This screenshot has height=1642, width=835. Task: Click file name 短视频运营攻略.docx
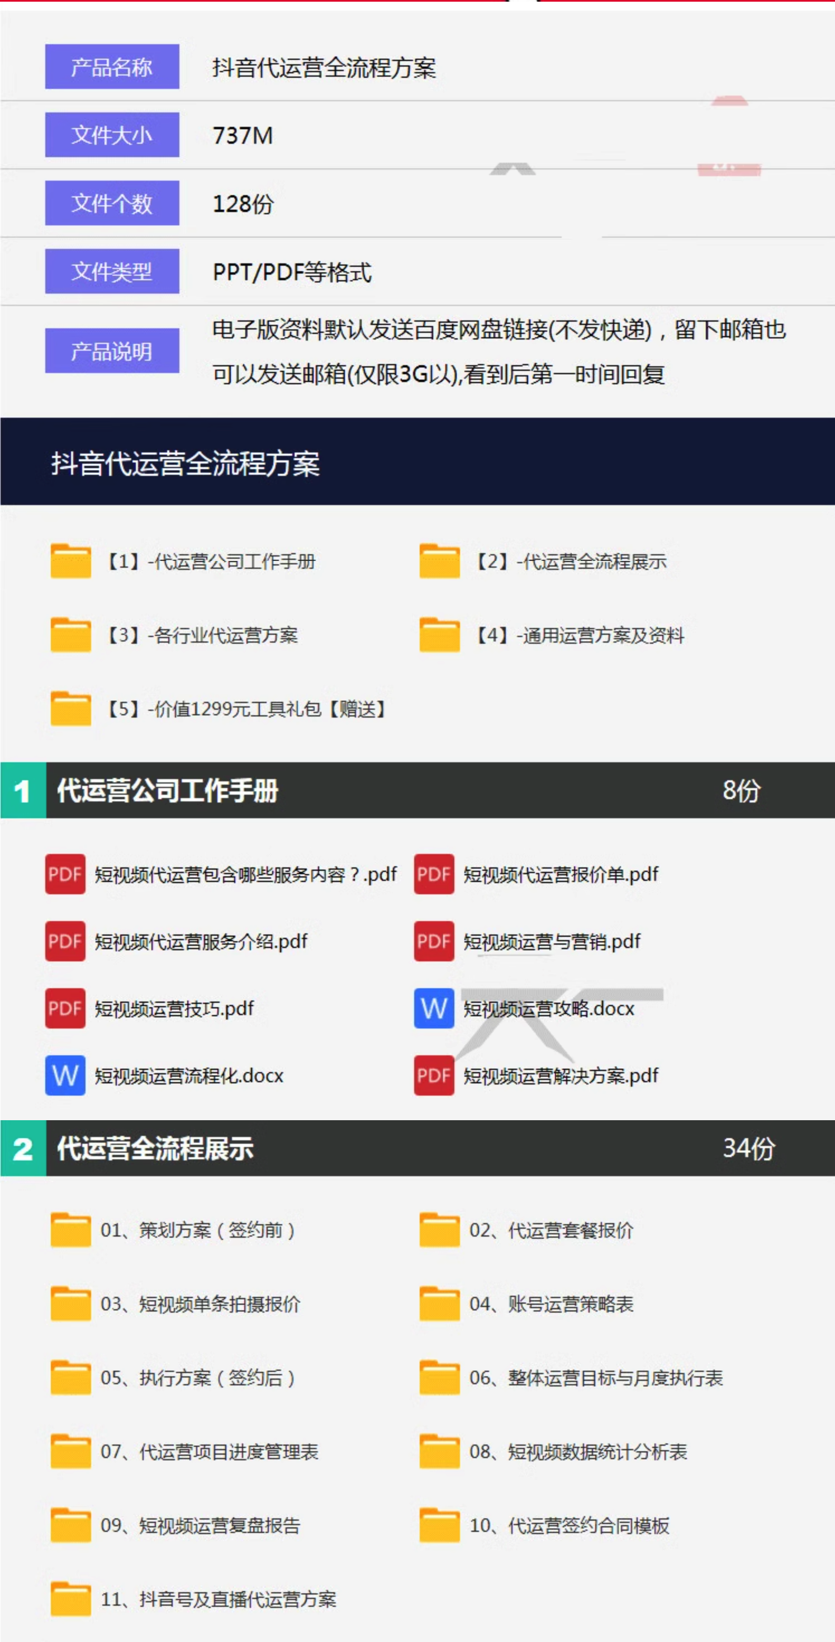549,1008
